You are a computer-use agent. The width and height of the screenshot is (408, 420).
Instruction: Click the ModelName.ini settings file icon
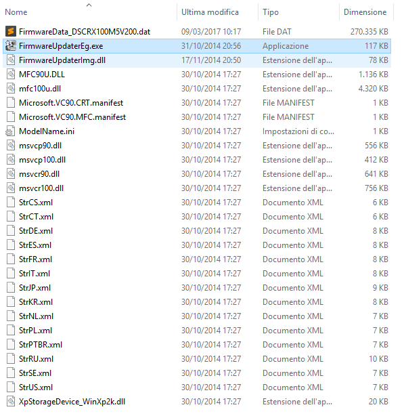[10, 131]
